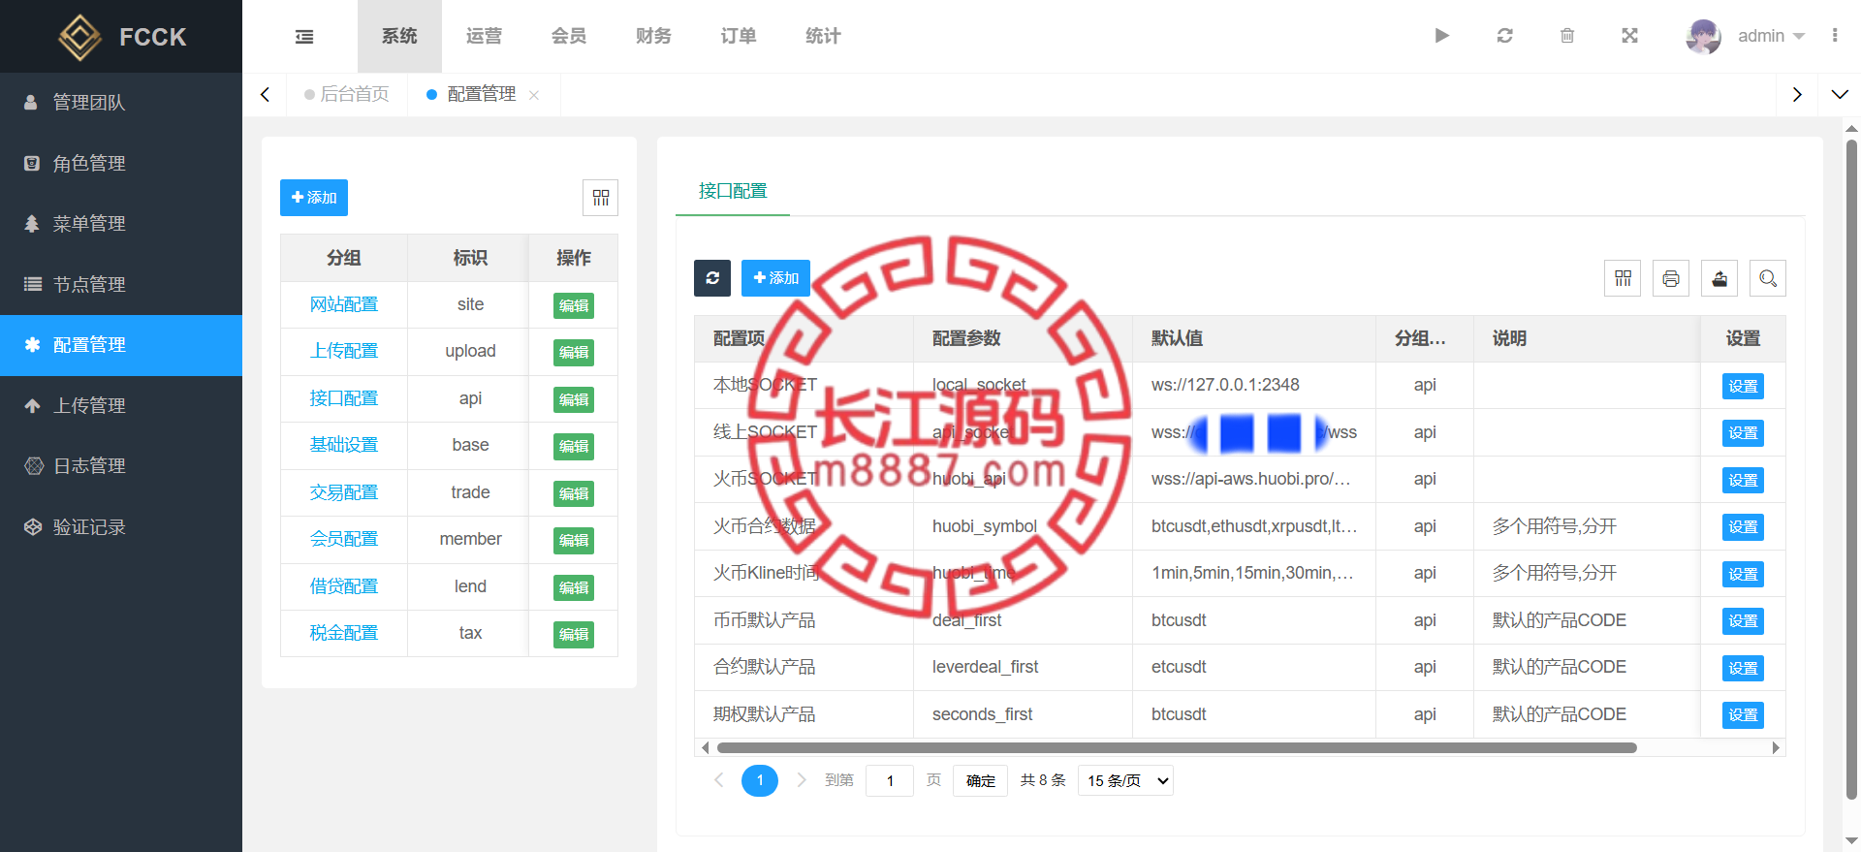This screenshot has height=852, width=1861.
Task: Open the 统计 top menu
Action: [823, 36]
